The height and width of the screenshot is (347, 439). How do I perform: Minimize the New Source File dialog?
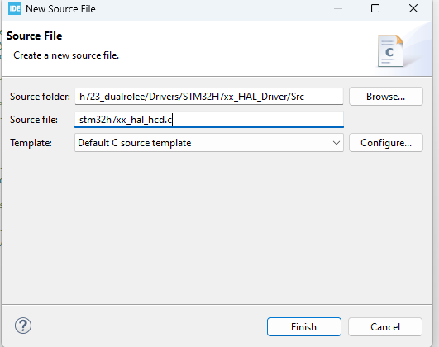pos(338,8)
